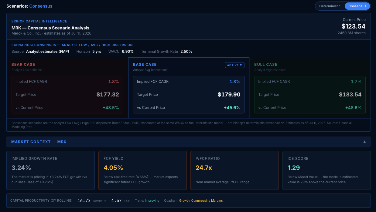Image resolution: width=376 pixels, height=212 pixels.
Task: Select the Bear Case card title
Action: (23, 65)
